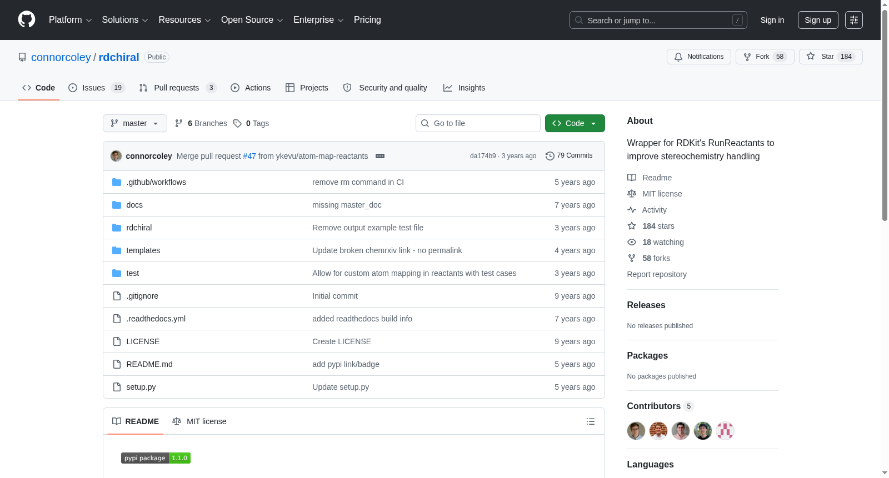Fork the repository with the Fork button

click(765, 57)
